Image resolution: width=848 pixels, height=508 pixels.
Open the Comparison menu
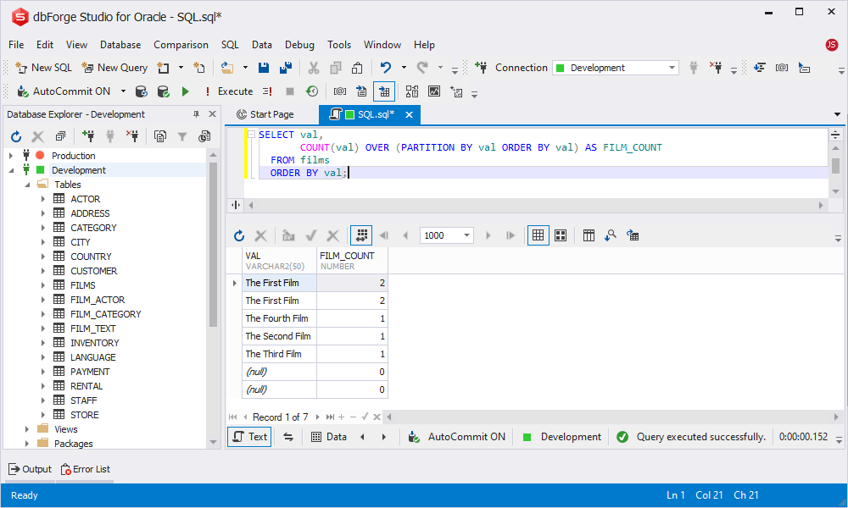coord(181,45)
